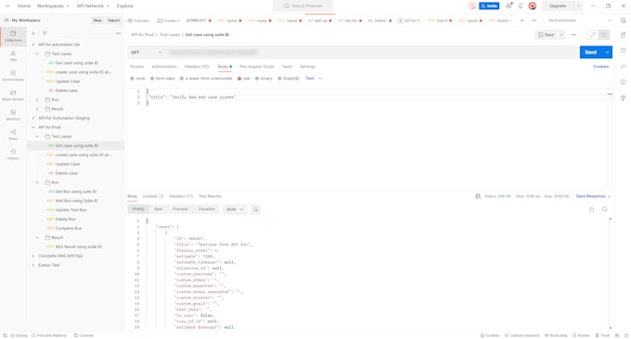Click the pencil edit mode icon
This screenshot has width=631, height=339.
click(592, 35)
